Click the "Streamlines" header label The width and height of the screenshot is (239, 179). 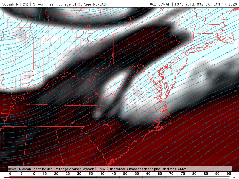(43, 4)
